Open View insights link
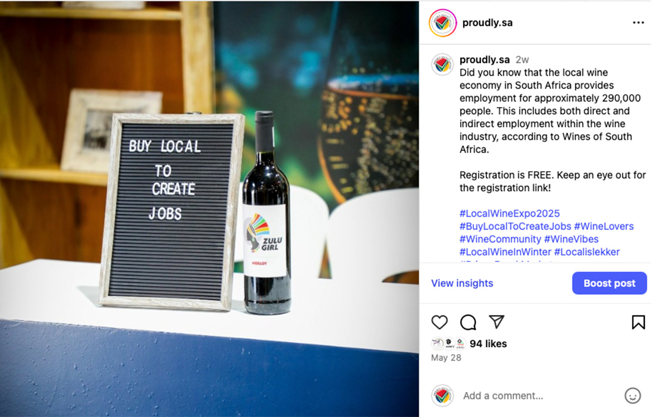The width and height of the screenshot is (651, 417). (x=462, y=283)
